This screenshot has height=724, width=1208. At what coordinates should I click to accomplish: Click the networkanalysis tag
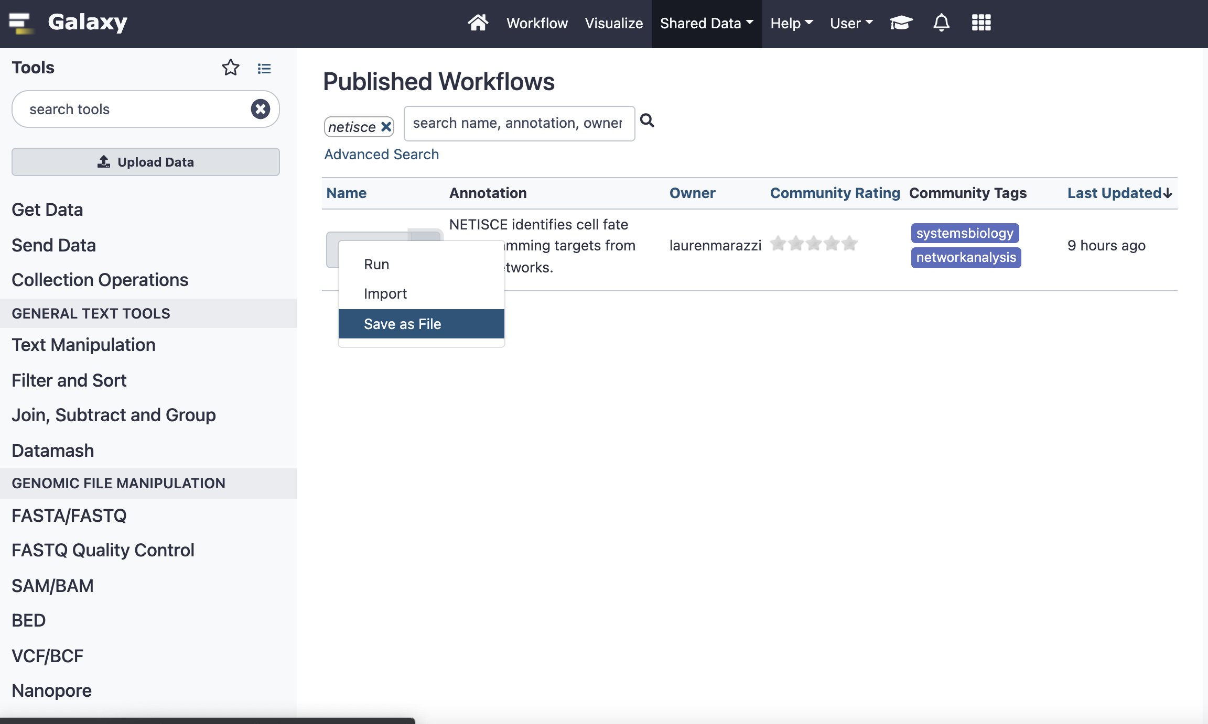pos(966,258)
